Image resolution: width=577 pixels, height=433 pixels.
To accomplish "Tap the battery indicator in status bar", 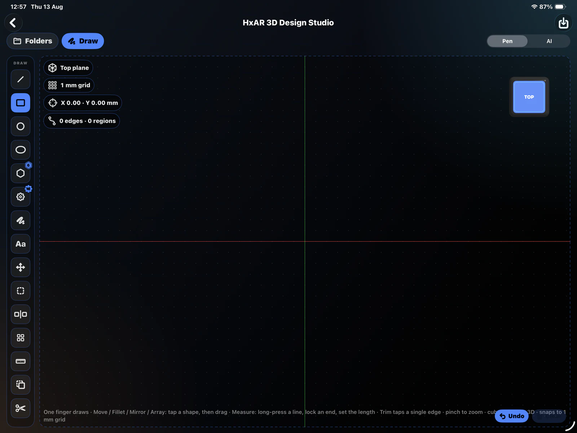I will [560, 6].
